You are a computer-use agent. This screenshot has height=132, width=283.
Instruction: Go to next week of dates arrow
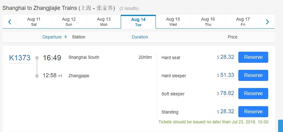(x=267, y=22)
